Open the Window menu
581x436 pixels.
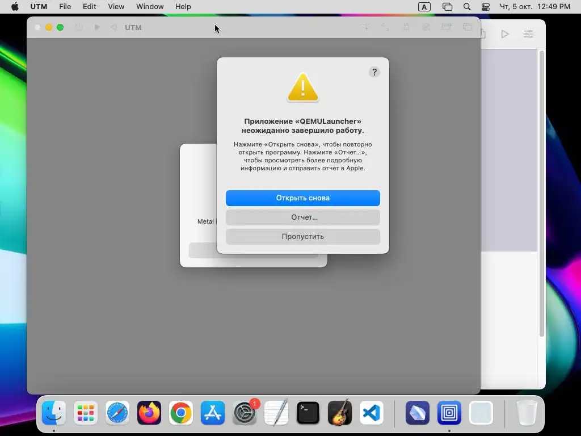(x=150, y=7)
